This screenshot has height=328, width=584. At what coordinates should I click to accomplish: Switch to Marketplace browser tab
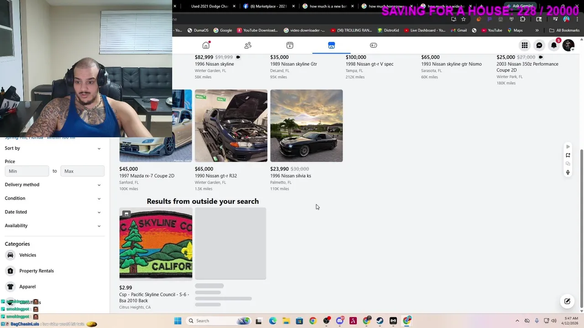pos(268,6)
